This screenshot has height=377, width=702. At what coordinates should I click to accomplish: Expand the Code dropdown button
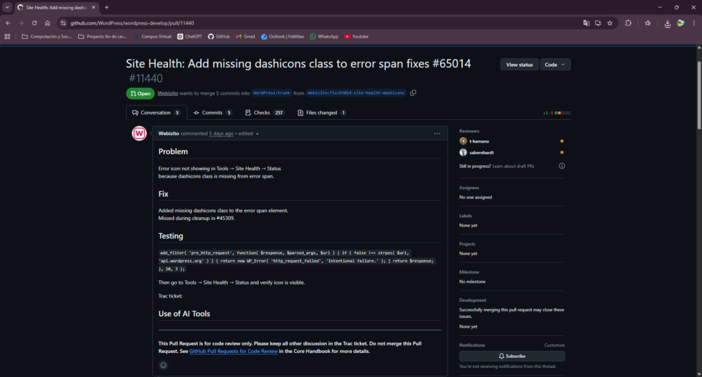[555, 64]
